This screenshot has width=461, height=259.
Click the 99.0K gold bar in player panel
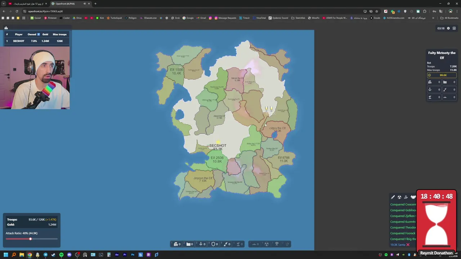coord(442,75)
